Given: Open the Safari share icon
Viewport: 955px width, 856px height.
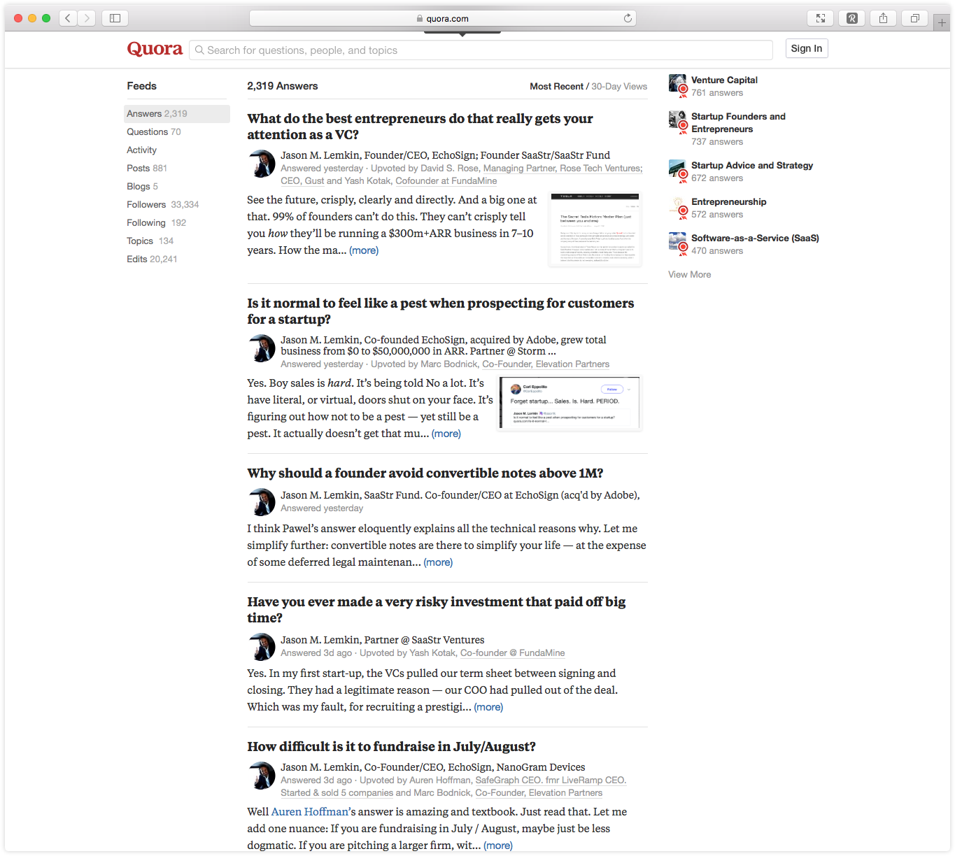Looking at the screenshot, I should tap(884, 18).
